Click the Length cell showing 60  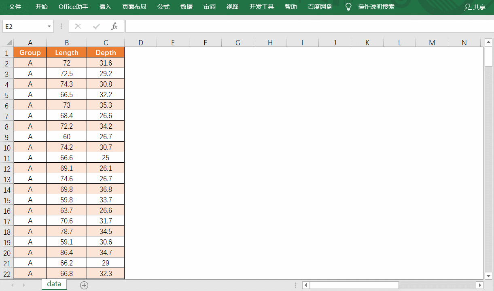67,137
